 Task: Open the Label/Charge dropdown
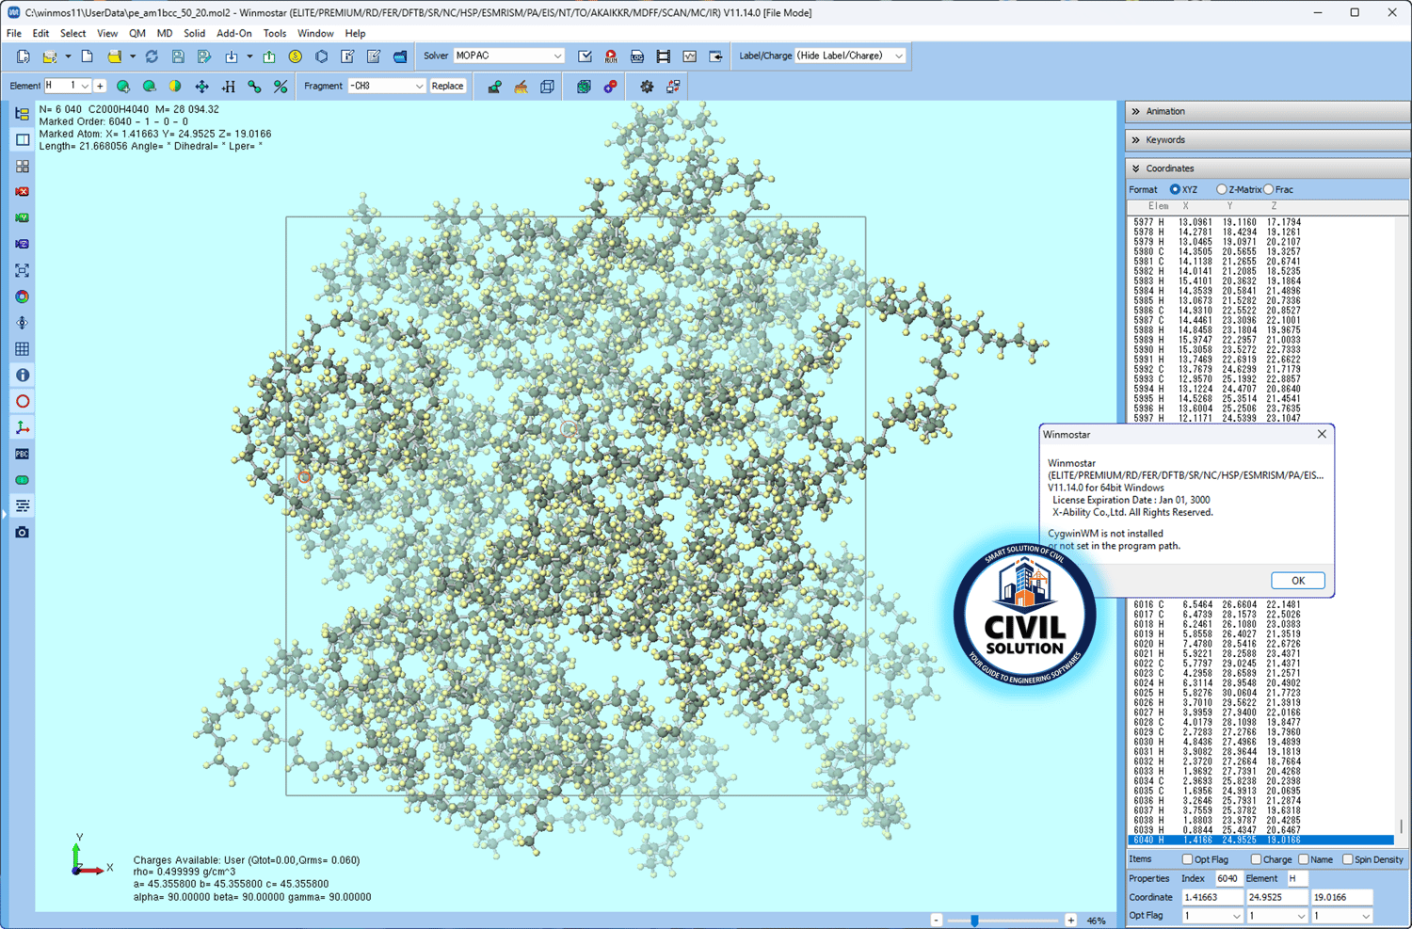coord(850,56)
